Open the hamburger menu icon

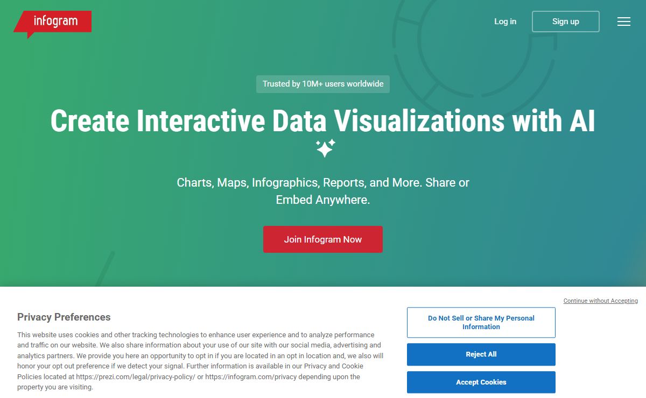click(624, 22)
